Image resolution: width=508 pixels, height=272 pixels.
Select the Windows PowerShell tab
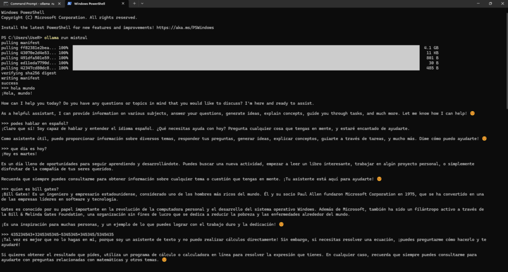[x=96, y=3]
